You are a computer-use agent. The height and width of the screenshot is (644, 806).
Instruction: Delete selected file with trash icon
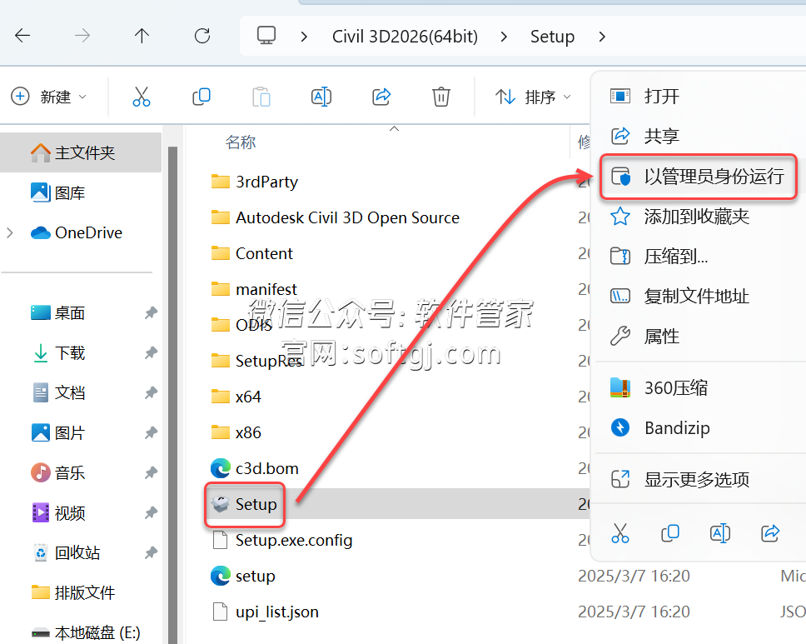[x=441, y=96]
